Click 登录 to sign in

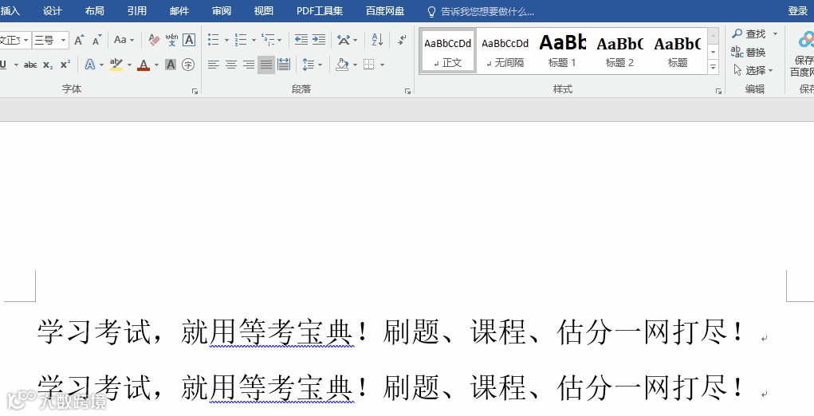(798, 11)
